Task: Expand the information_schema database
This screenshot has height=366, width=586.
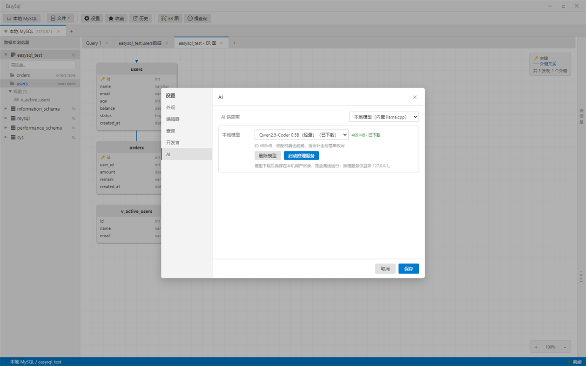Action: (x=6, y=109)
